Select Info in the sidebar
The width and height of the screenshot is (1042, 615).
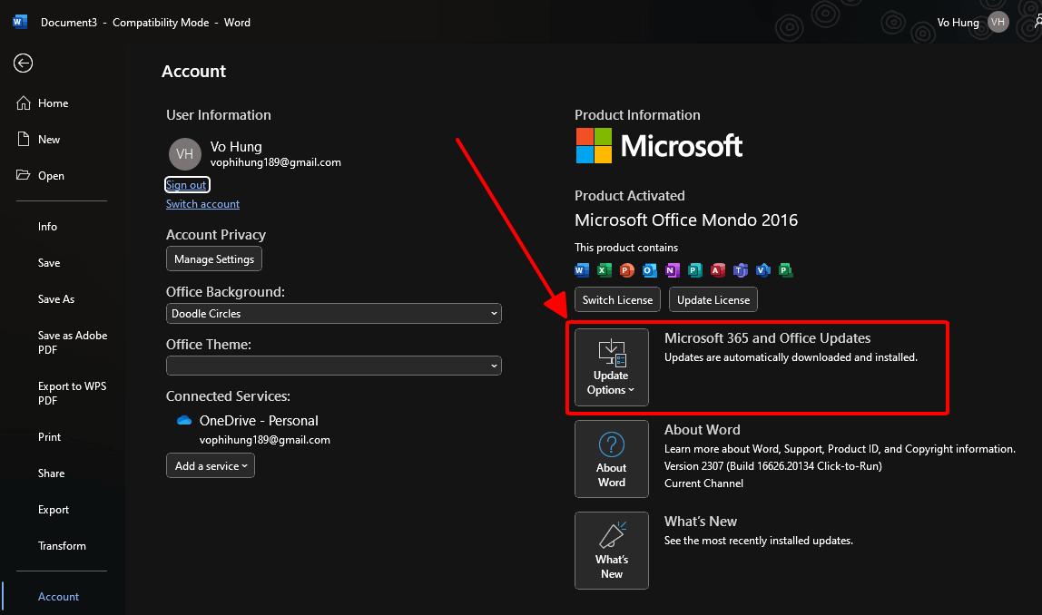47,226
